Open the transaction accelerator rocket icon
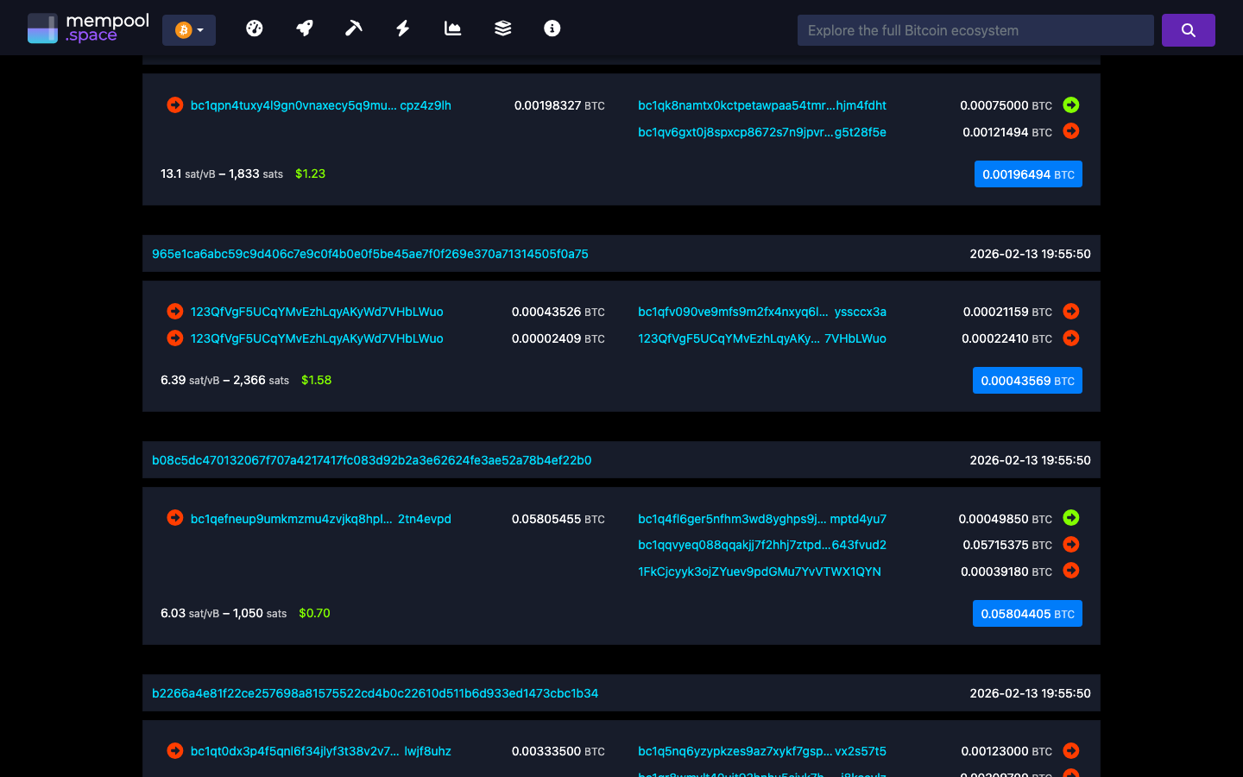 point(304,28)
